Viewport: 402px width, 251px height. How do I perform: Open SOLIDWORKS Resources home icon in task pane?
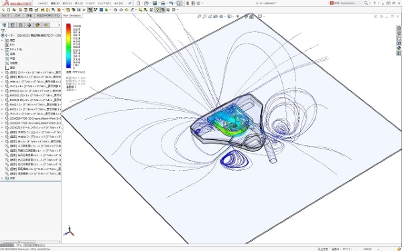pos(399,28)
